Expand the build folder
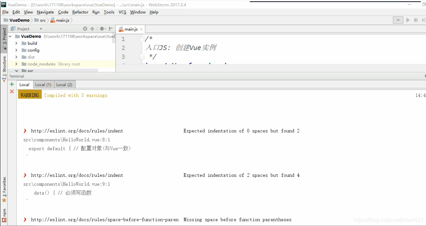426x226 pixels. [16, 43]
